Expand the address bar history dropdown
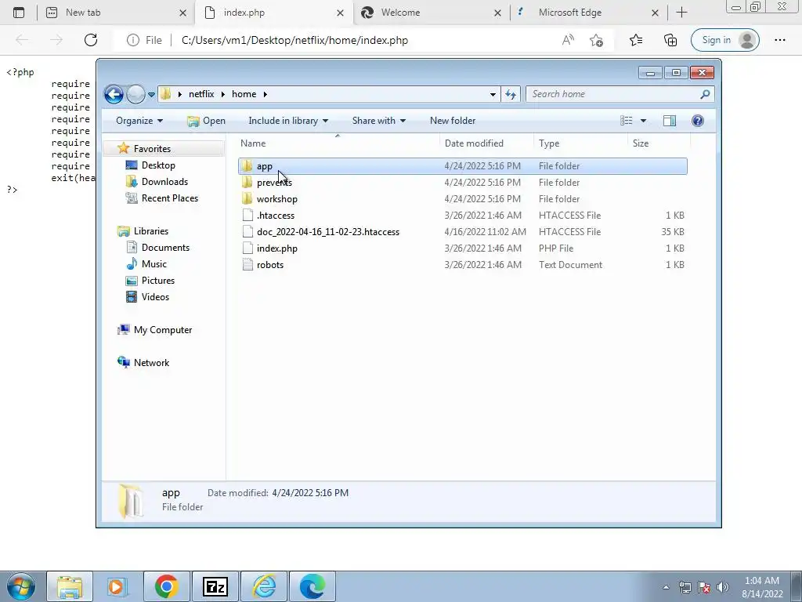Image resolution: width=802 pixels, height=602 pixels. (x=493, y=94)
